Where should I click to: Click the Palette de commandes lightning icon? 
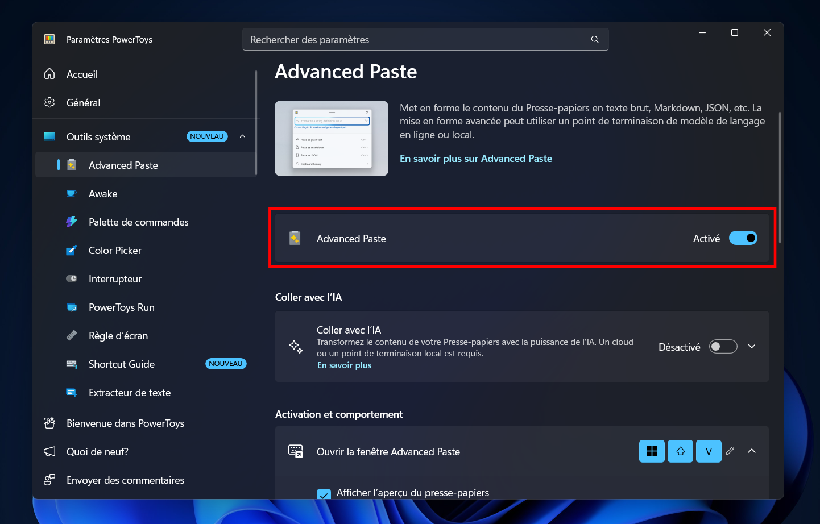pyautogui.click(x=72, y=222)
